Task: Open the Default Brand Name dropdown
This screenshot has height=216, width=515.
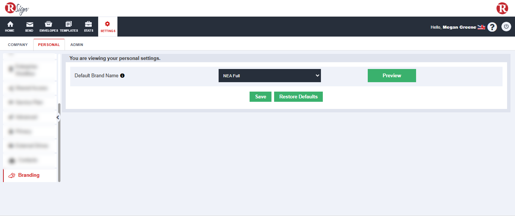Action: (270, 75)
